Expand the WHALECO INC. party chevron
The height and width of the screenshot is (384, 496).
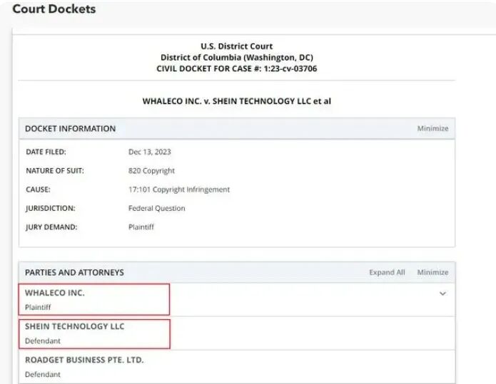coord(442,294)
